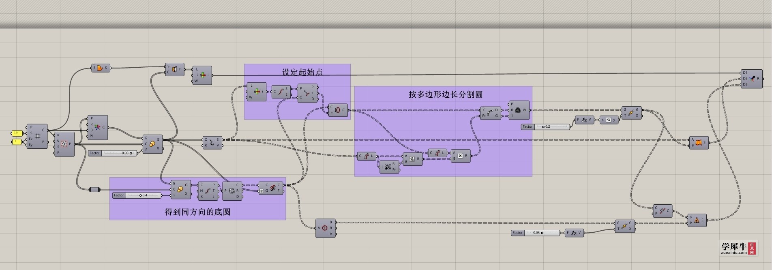The height and width of the screenshot is (270, 772).
Task: Click the Divide Curve component
Action: pos(208,191)
